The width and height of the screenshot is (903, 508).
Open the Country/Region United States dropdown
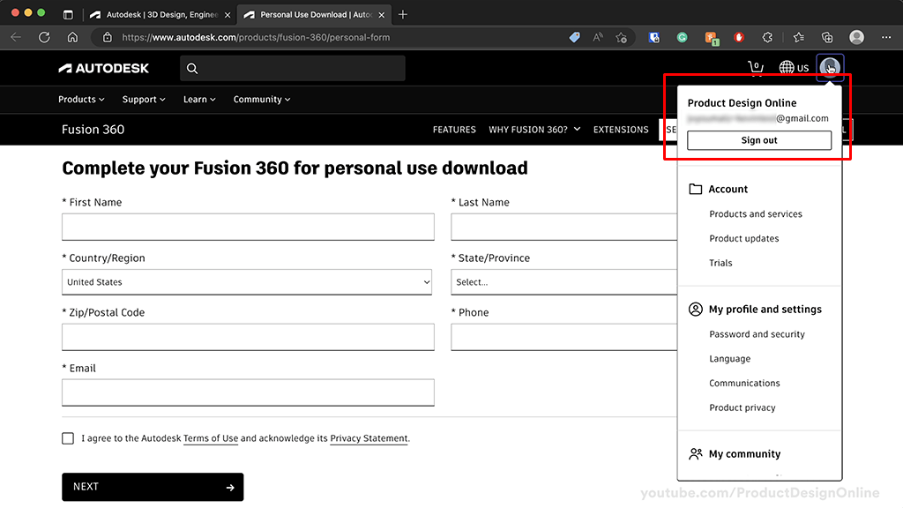[247, 282]
